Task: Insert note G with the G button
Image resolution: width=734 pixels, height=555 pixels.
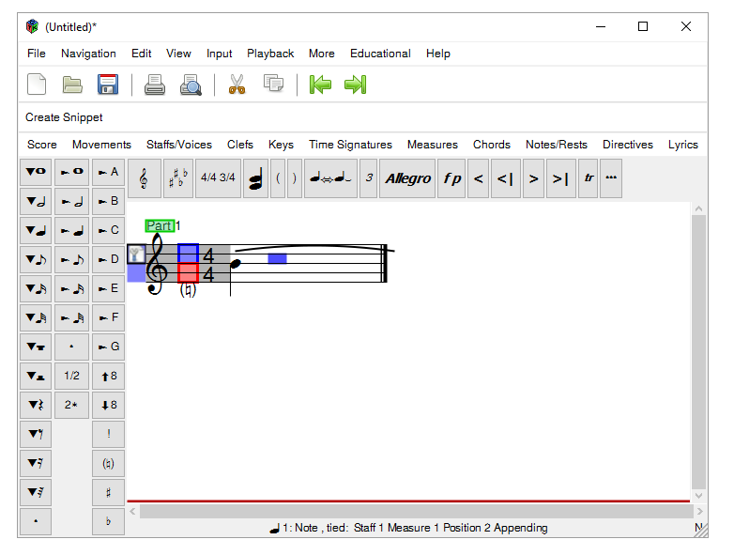Action: tap(108, 347)
